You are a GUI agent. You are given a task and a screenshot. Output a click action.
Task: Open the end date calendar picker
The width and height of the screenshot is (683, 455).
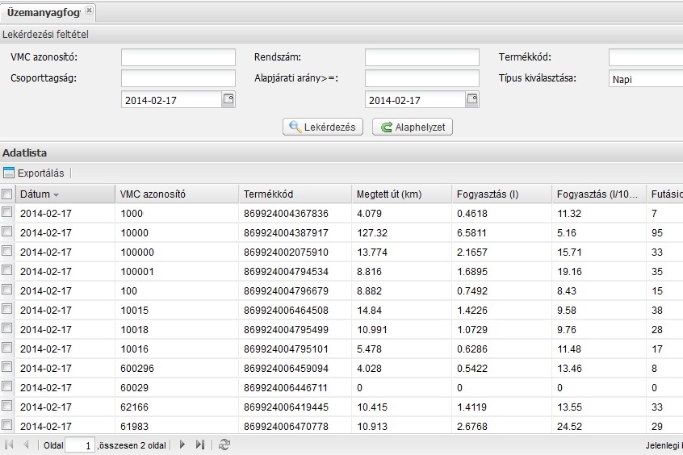(472, 100)
